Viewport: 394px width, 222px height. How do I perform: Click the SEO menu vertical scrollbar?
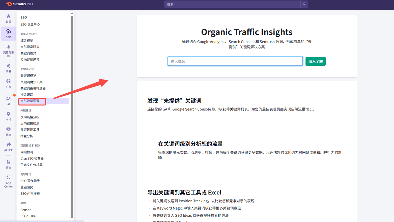tap(72, 116)
